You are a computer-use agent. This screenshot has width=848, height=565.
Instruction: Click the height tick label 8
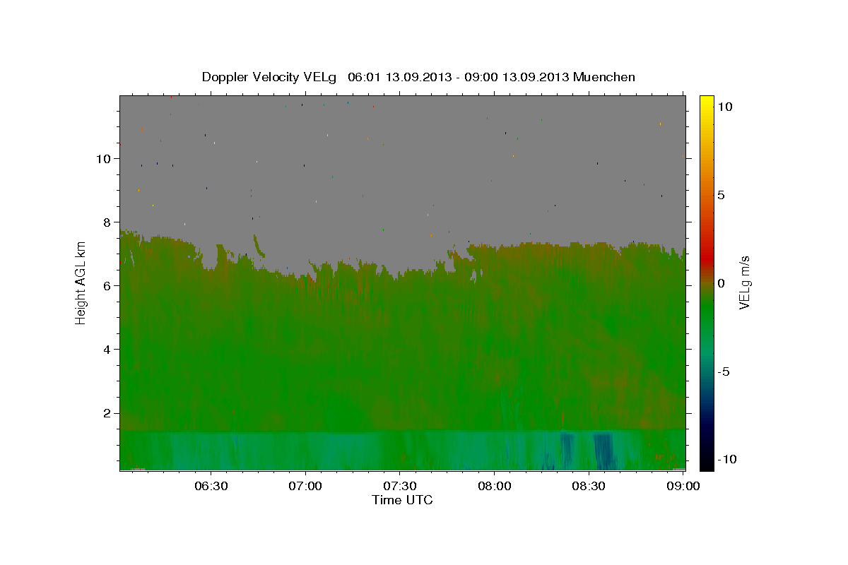(107, 222)
